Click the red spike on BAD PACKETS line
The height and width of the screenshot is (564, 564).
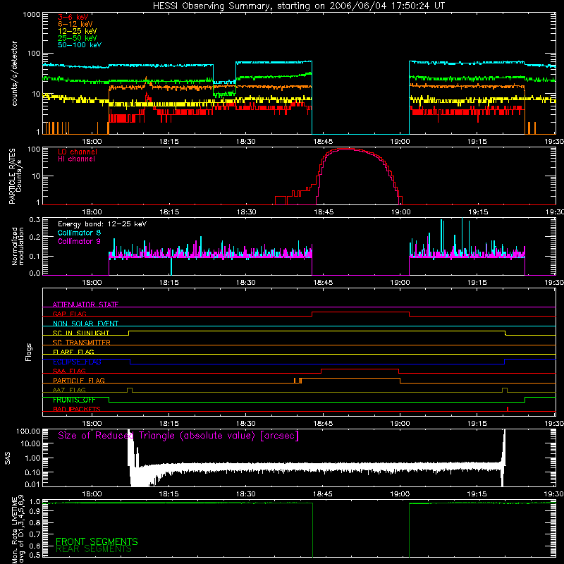507,409
